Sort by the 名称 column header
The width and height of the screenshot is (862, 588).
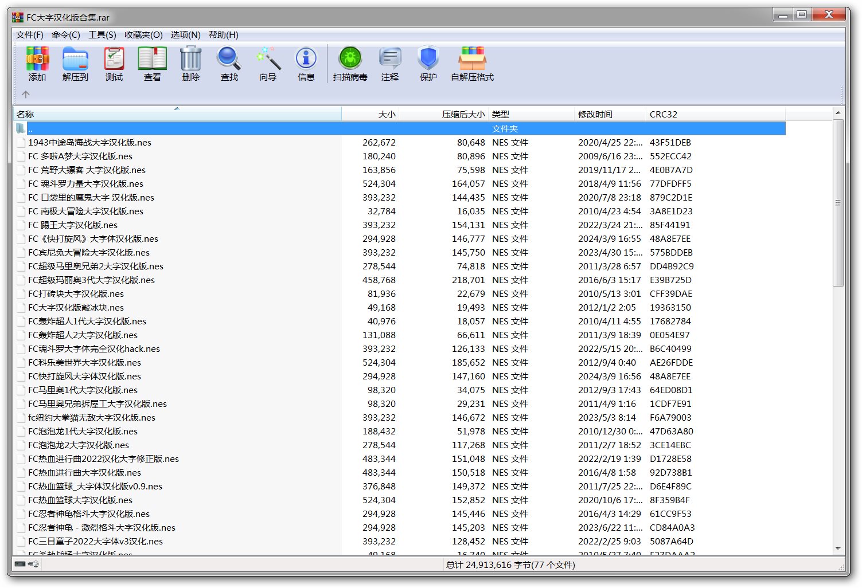177,114
